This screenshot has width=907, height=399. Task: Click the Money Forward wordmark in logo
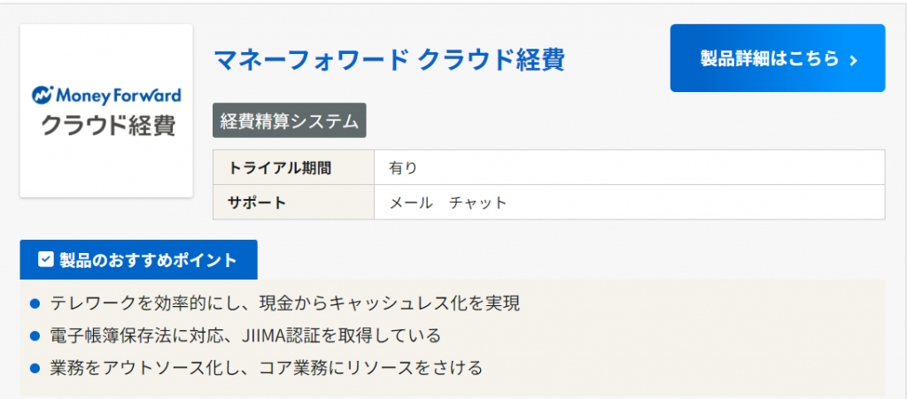click(x=118, y=95)
